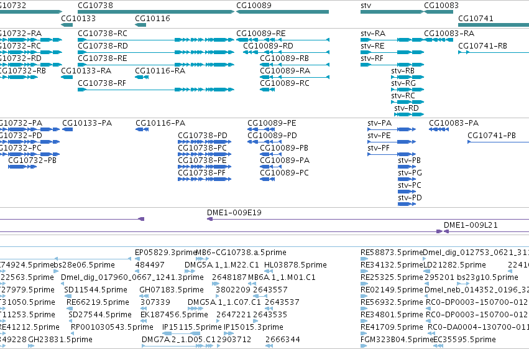Image resolution: width=529 pixels, height=349 pixels.
Task: Select protein CG10089-PC
Action: (267, 180)
